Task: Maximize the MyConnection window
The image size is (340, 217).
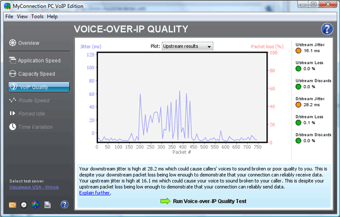Action: 313,4
